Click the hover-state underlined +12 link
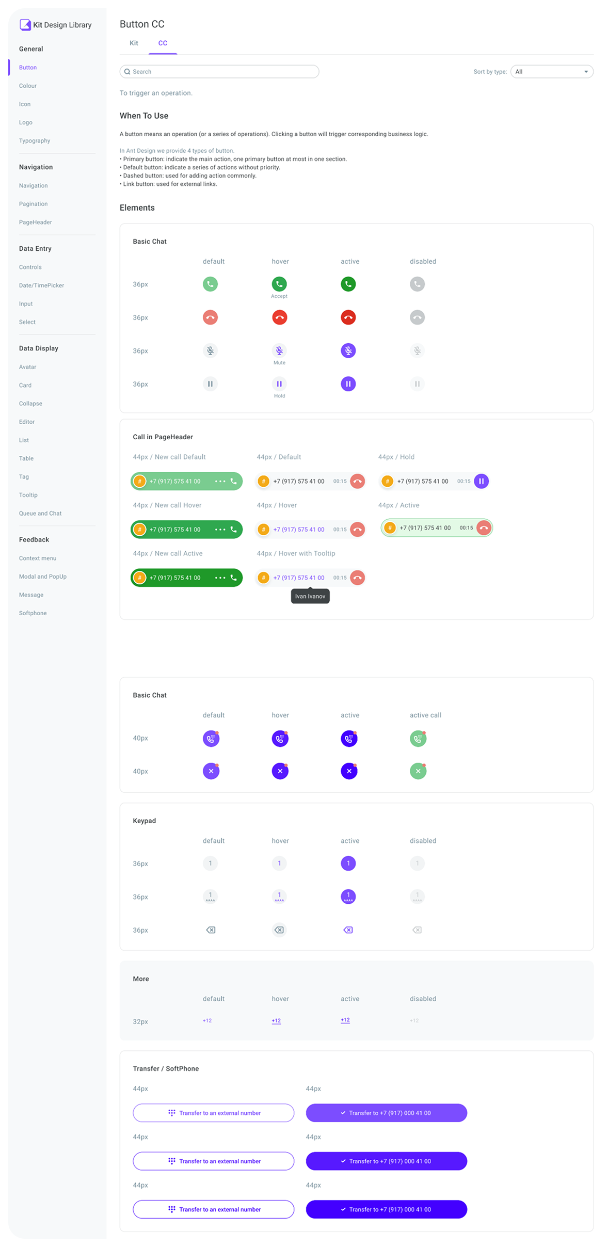Screen dimensions: 607x1247 (276, 1020)
